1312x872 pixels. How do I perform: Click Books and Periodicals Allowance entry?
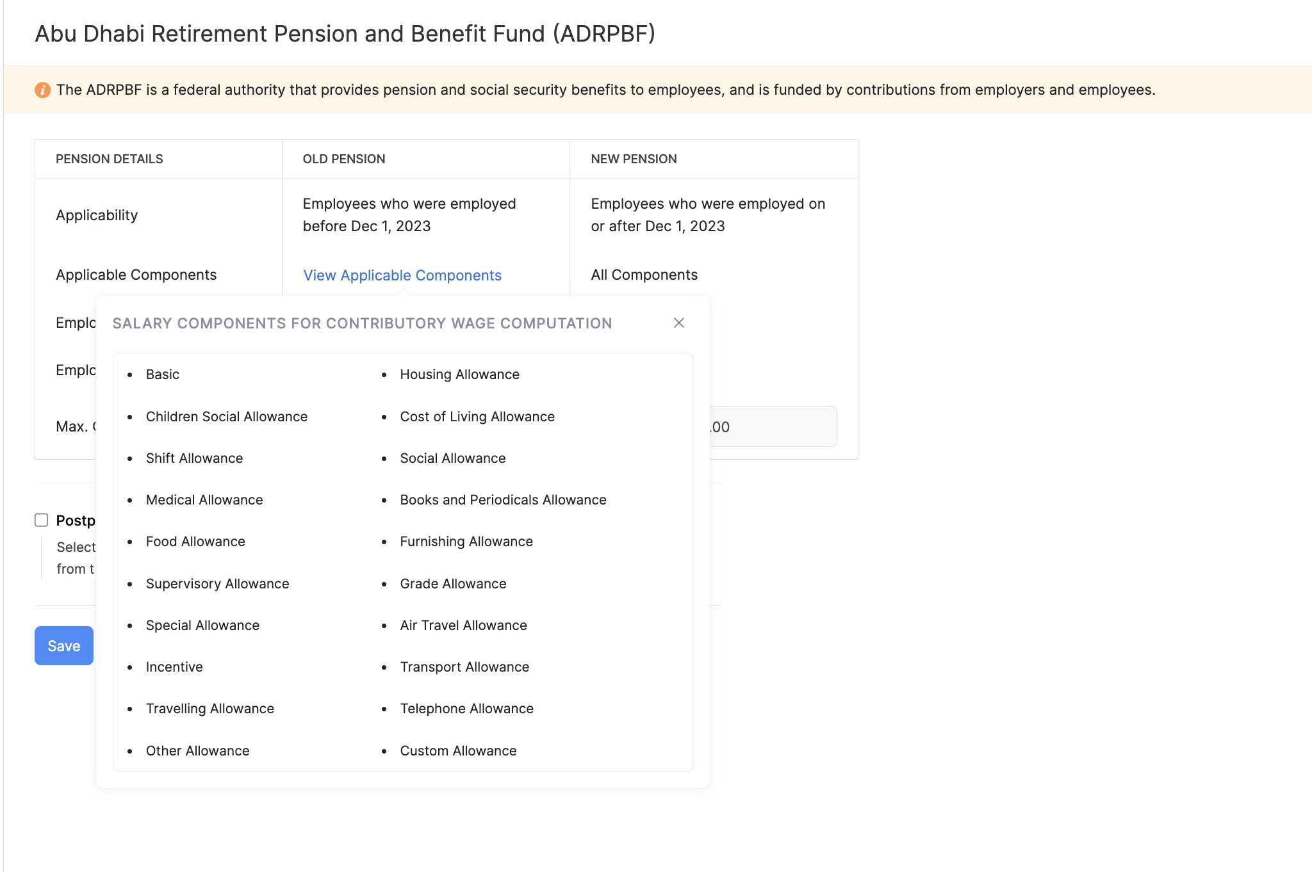point(502,500)
